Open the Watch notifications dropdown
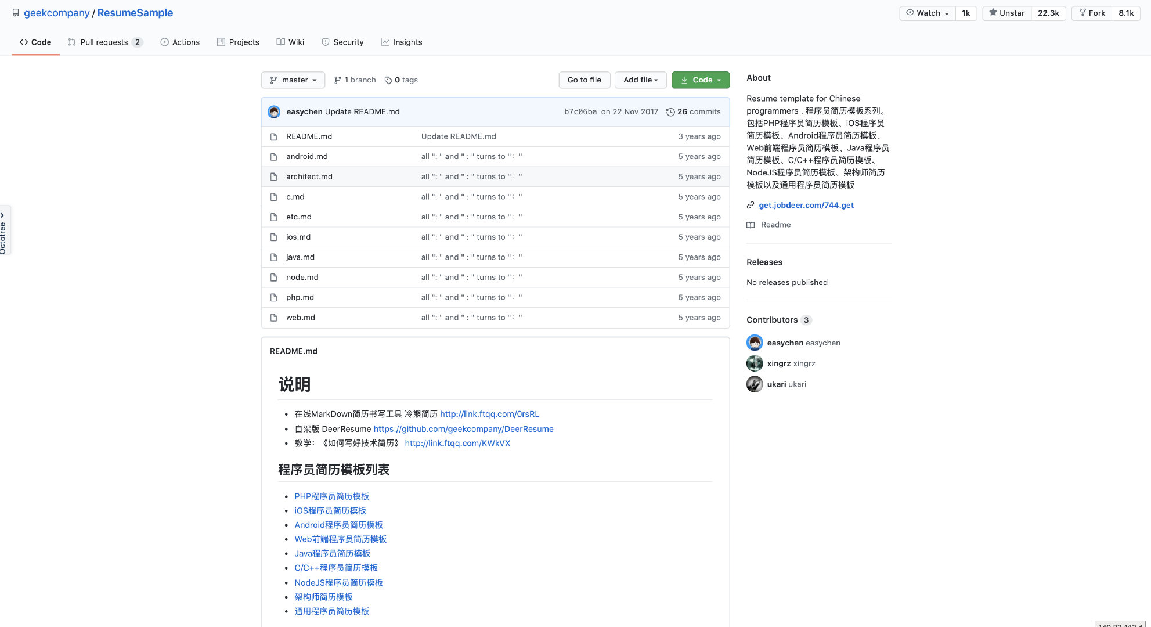The image size is (1151, 627). tap(927, 13)
